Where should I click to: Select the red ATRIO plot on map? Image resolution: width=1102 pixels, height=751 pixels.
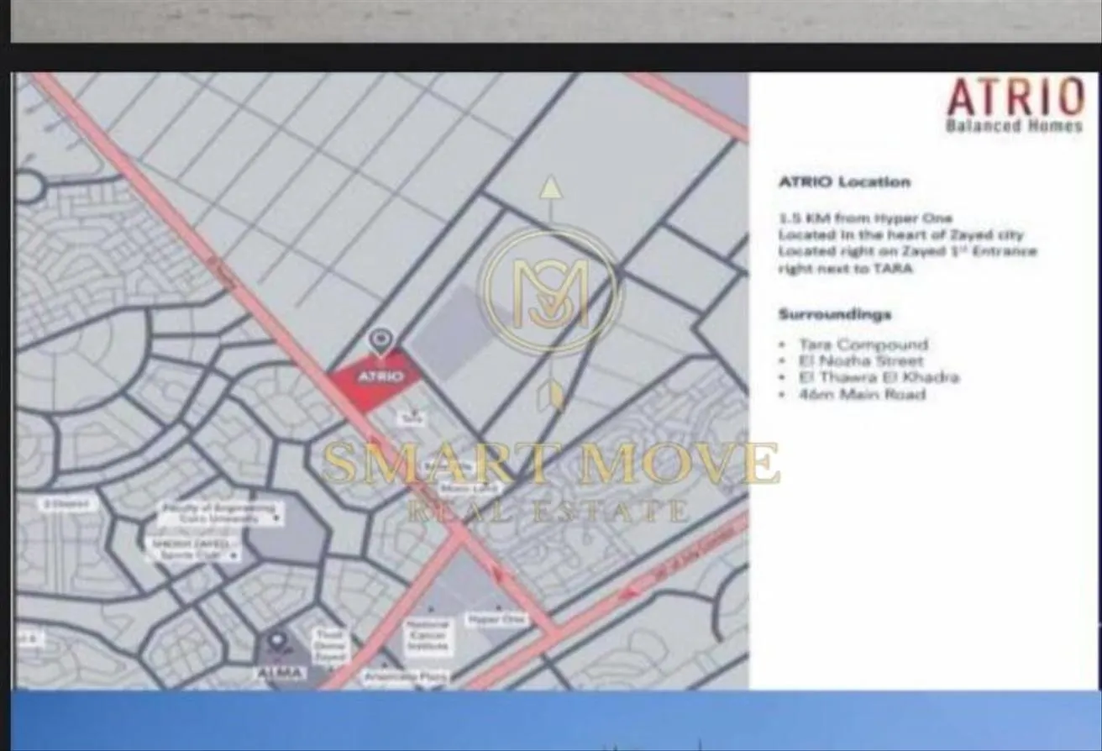[x=375, y=381]
